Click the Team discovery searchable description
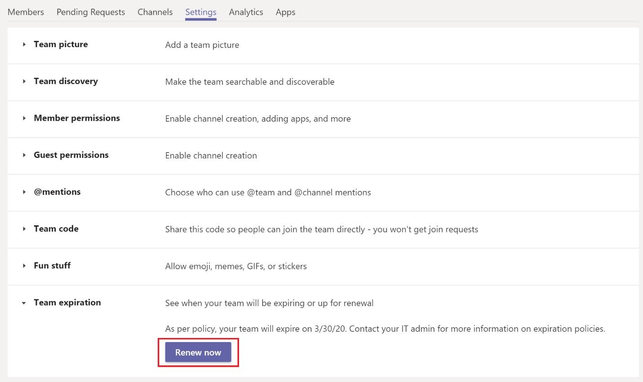Image resolution: width=643 pixels, height=382 pixels. [x=250, y=82]
